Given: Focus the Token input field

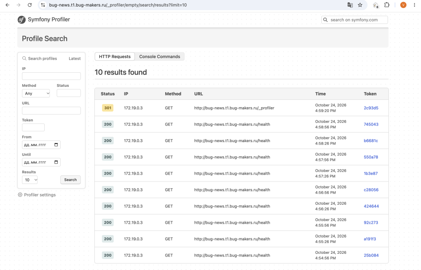Looking at the screenshot, I should [x=33, y=127].
